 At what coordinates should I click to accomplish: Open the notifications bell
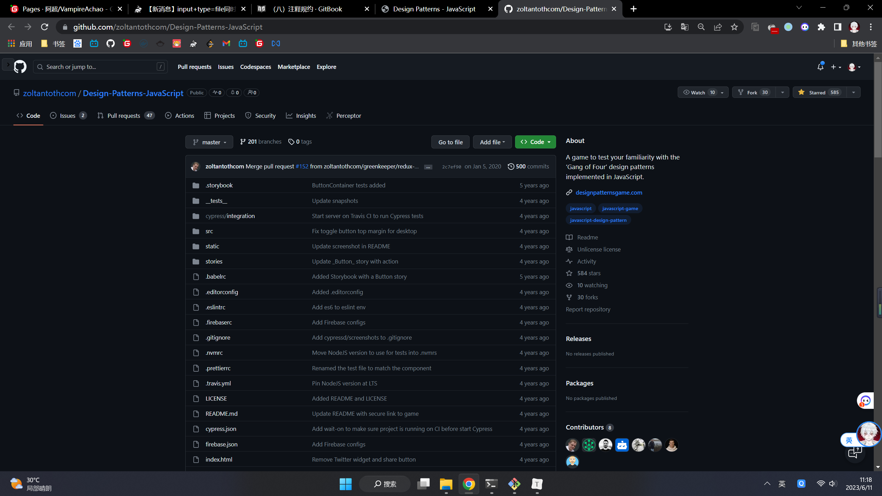[820, 67]
